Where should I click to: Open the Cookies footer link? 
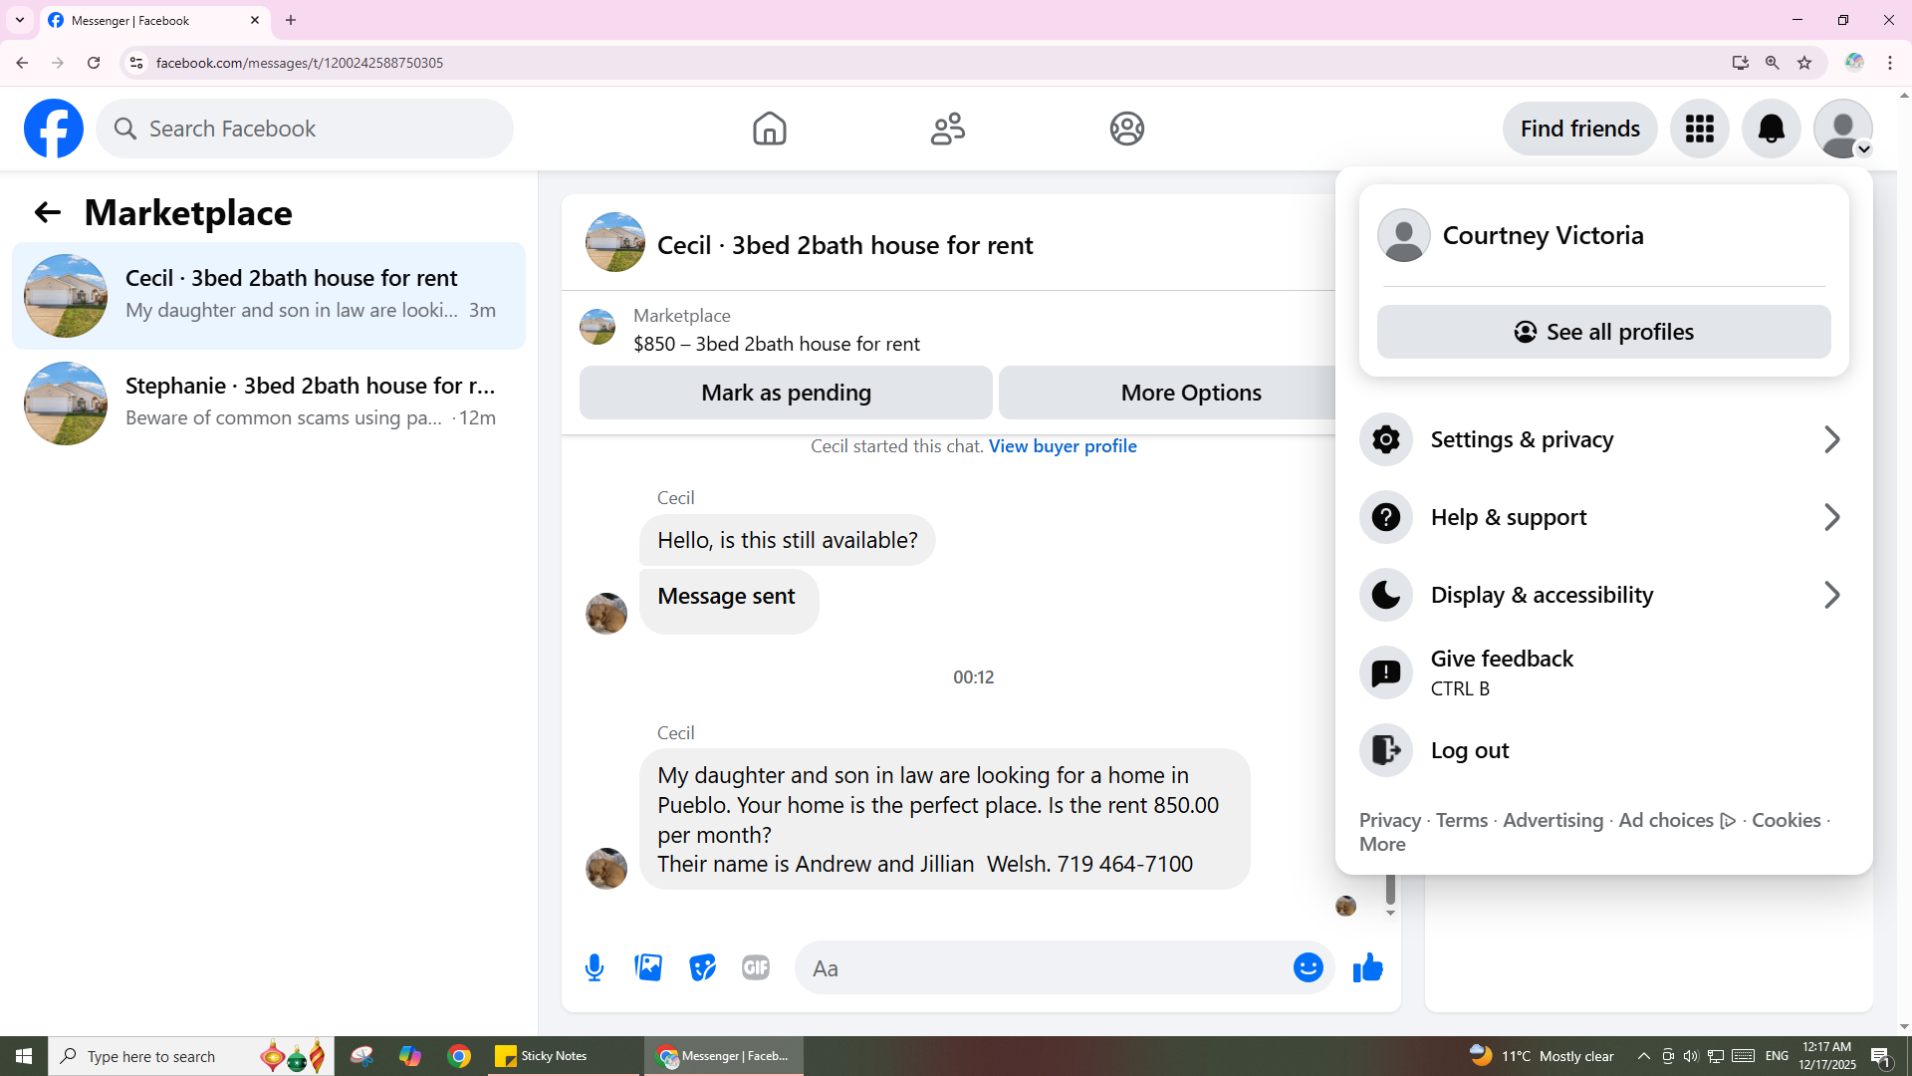click(1786, 820)
